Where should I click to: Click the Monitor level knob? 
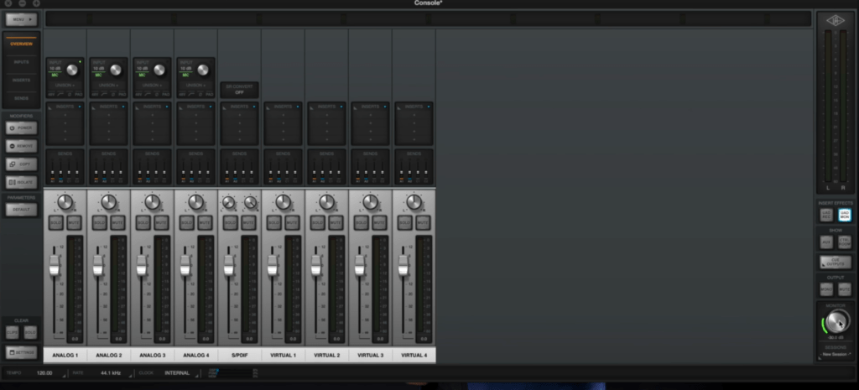coord(836,321)
